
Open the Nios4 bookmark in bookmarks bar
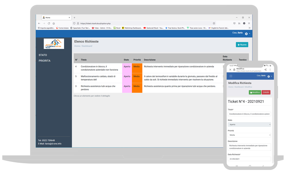click(x=117, y=28)
